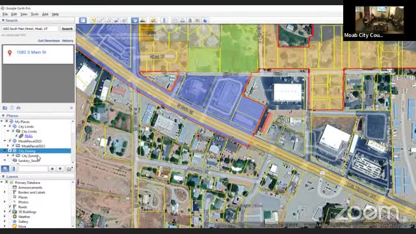The image size is (416, 234).
Task: Enable the Announcements layer checkbox
Action: [x=10, y=188]
